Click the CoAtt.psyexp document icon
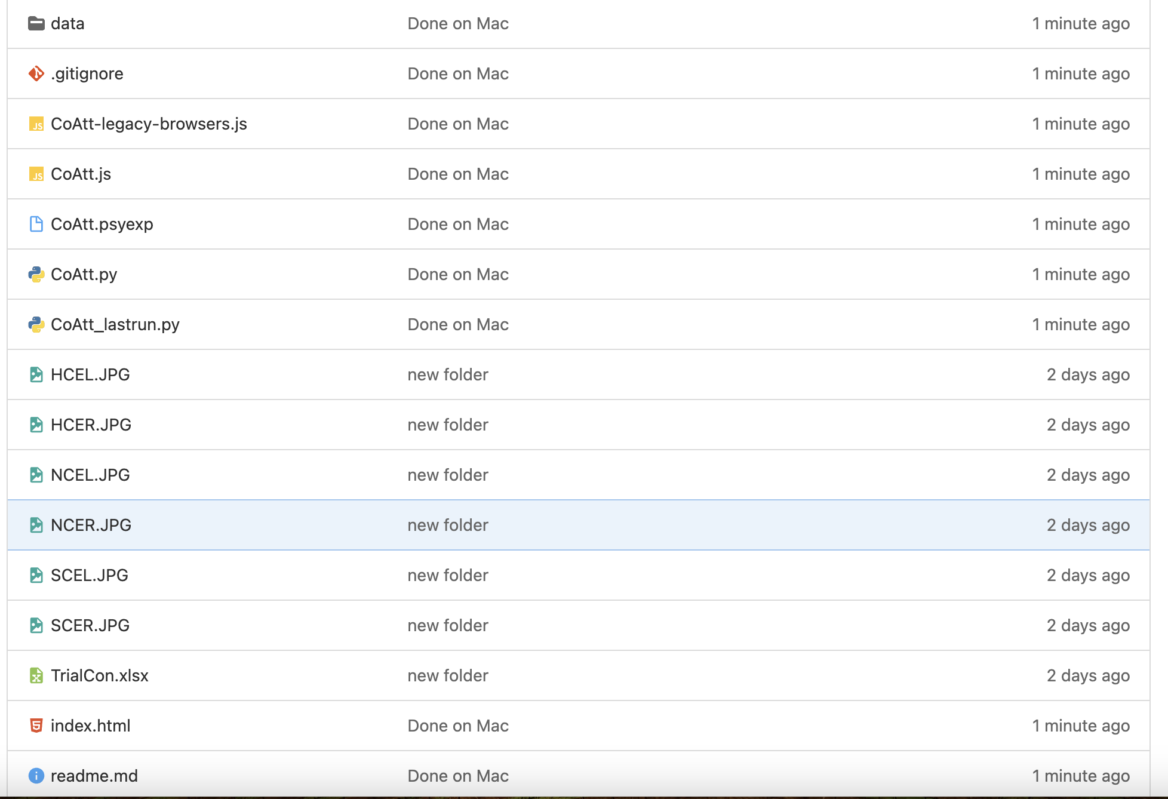This screenshot has height=799, width=1168. pyautogui.click(x=36, y=224)
